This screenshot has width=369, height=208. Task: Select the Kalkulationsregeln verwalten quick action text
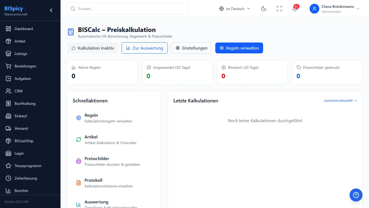pyautogui.click(x=108, y=121)
